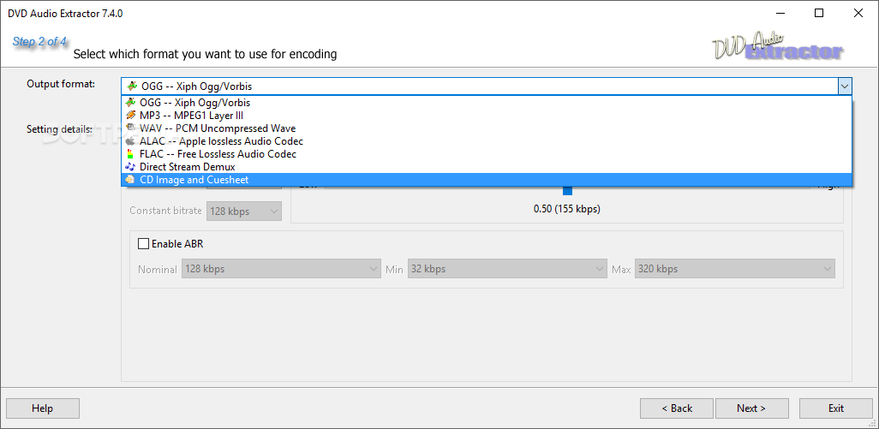Choose FLAC -- Free Lossless Audio Codec

coord(487,154)
